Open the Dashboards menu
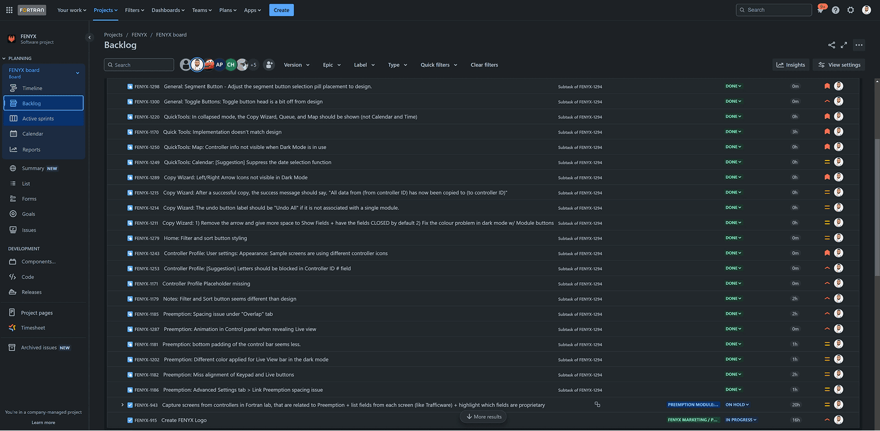The image size is (880, 431). coord(168,10)
